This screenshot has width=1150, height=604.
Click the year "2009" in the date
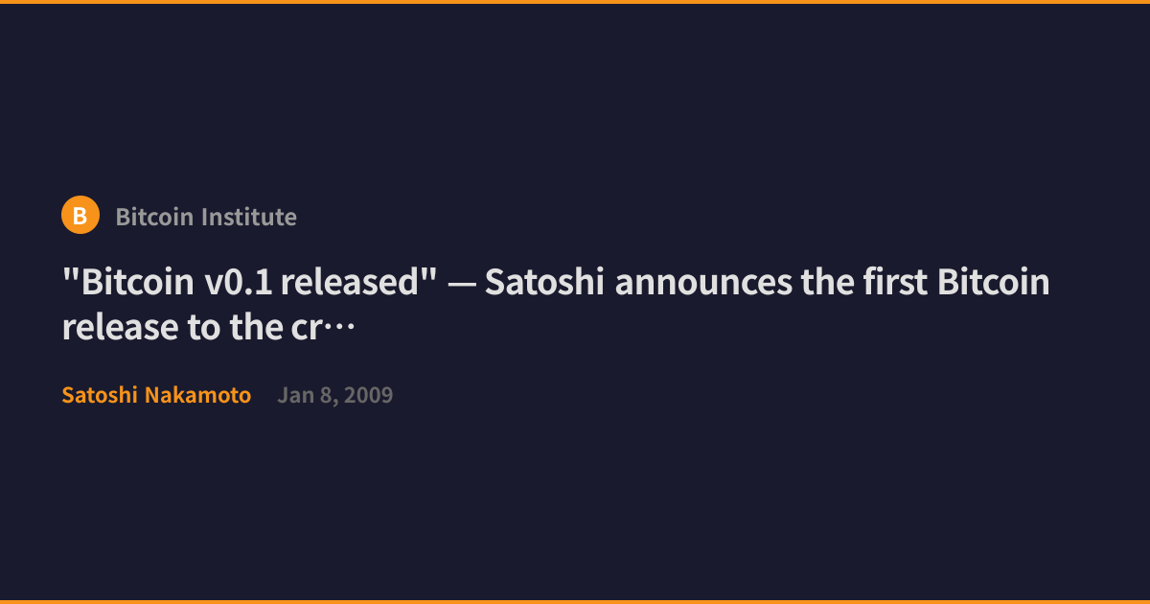pyautogui.click(x=368, y=395)
